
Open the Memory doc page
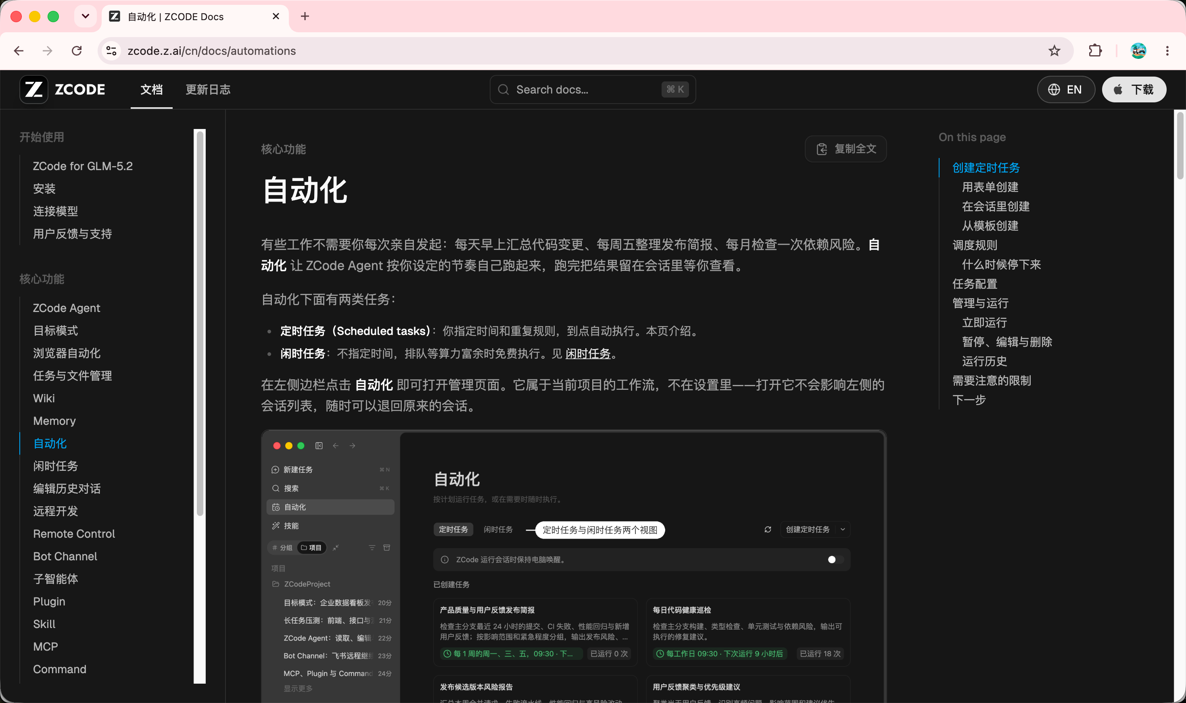[x=54, y=421]
